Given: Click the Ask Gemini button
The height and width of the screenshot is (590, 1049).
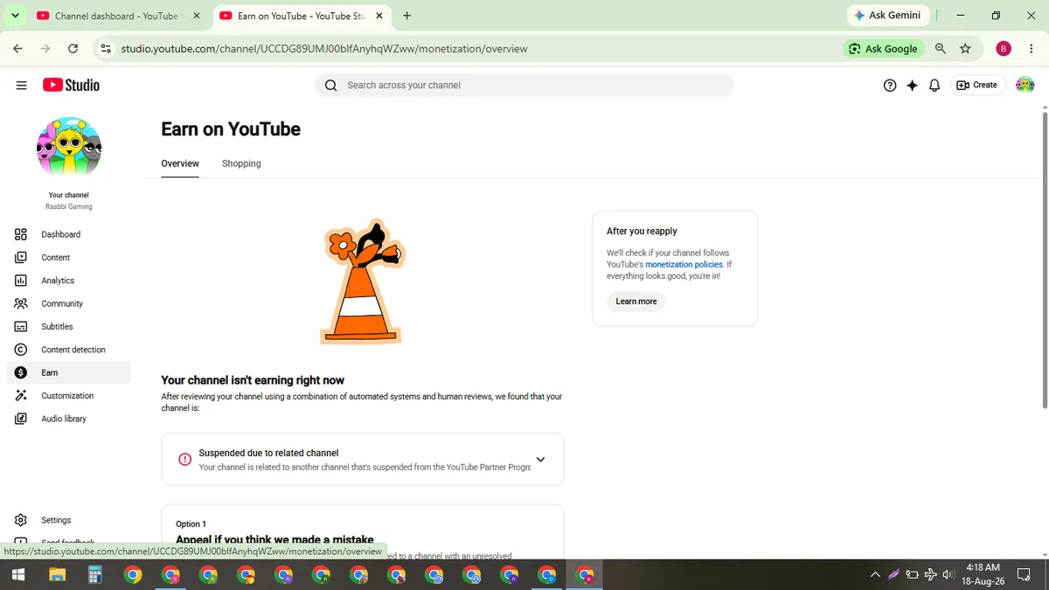Looking at the screenshot, I should 888,16.
